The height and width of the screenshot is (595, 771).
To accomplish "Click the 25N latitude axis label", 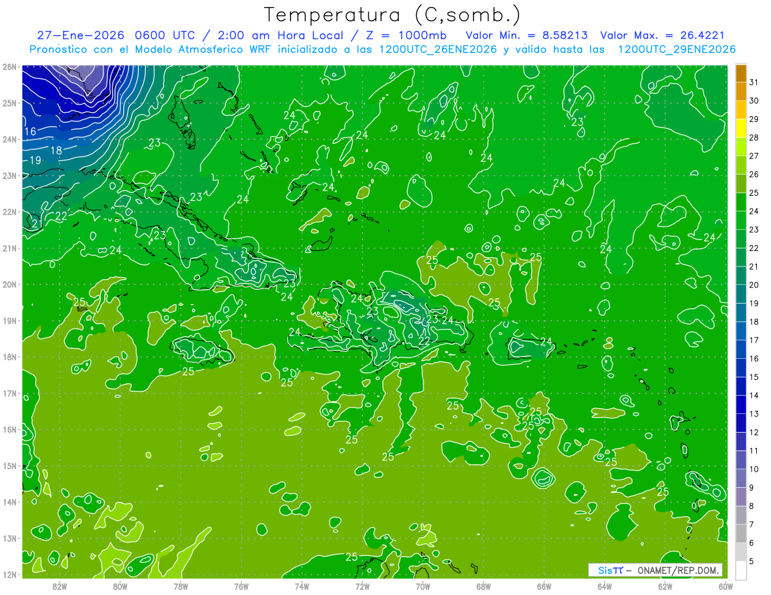I will click(9, 103).
